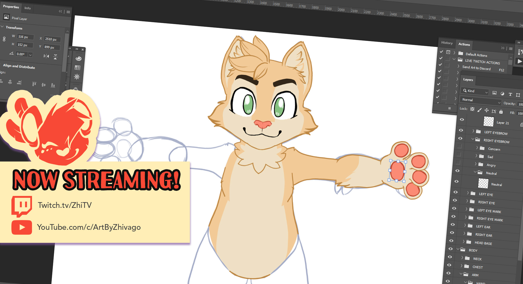The image size is (523, 284).
Task: Open the wheel-shaped panel icon
Action: (x=77, y=77)
